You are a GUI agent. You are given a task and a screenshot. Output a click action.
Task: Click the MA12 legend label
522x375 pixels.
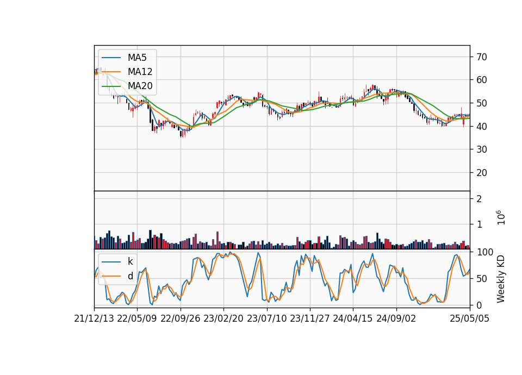point(140,72)
